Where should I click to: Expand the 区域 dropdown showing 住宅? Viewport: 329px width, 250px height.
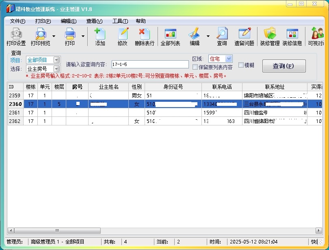(229, 59)
